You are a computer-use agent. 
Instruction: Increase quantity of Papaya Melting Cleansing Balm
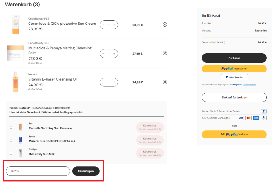pos(114,54)
